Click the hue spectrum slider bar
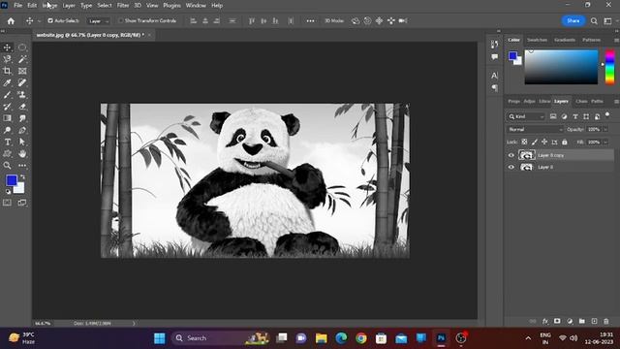The image size is (620, 349). 610,67
